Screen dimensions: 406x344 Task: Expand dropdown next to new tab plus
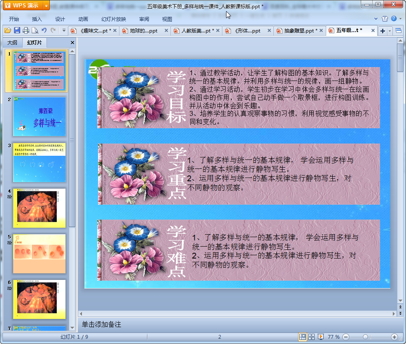coord(390,31)
